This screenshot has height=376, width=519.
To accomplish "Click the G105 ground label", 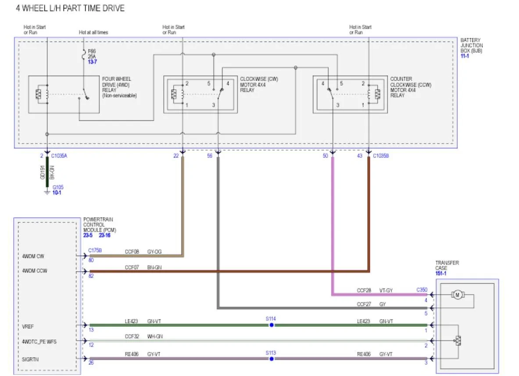I will (58, 187).
